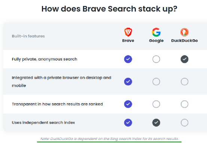Click DuckDuckGo's empty circle for transparent ranking
This screenshot has width=207, height=146.
tap(185, 104)
